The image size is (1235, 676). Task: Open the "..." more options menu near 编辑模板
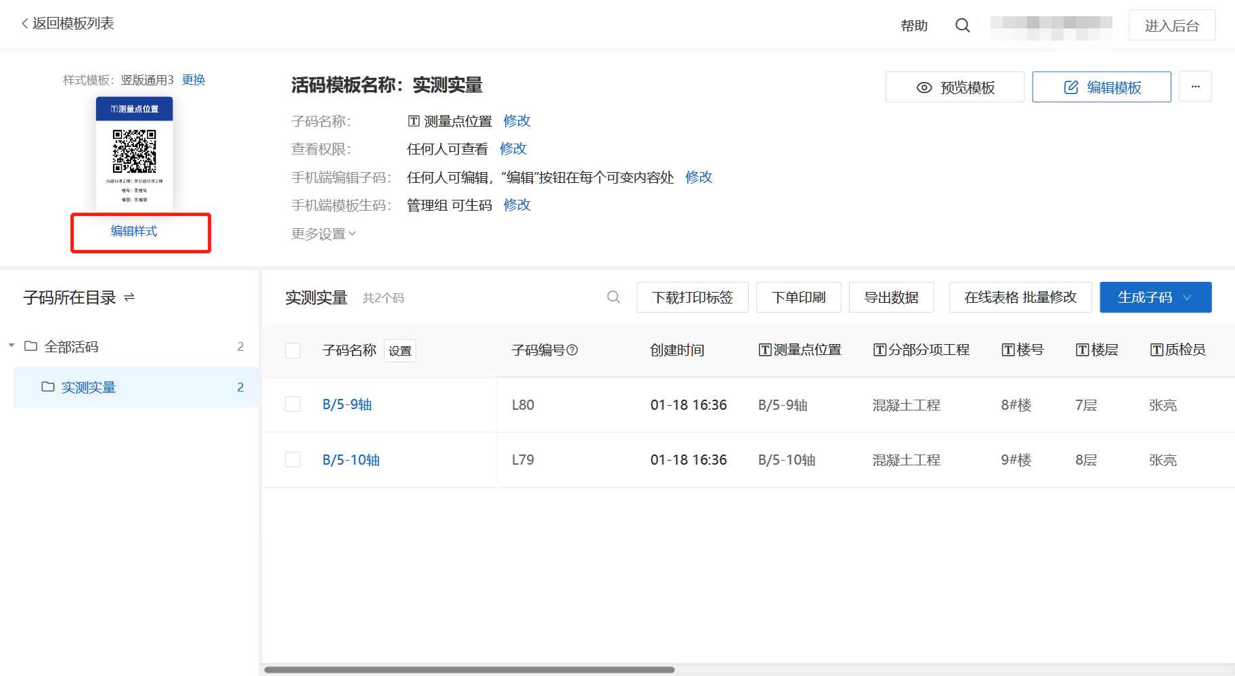1195,86
